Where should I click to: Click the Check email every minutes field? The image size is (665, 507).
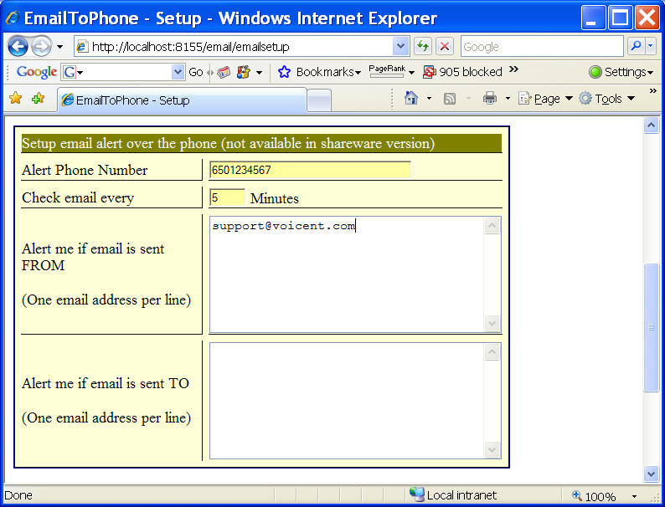[226, 197]
